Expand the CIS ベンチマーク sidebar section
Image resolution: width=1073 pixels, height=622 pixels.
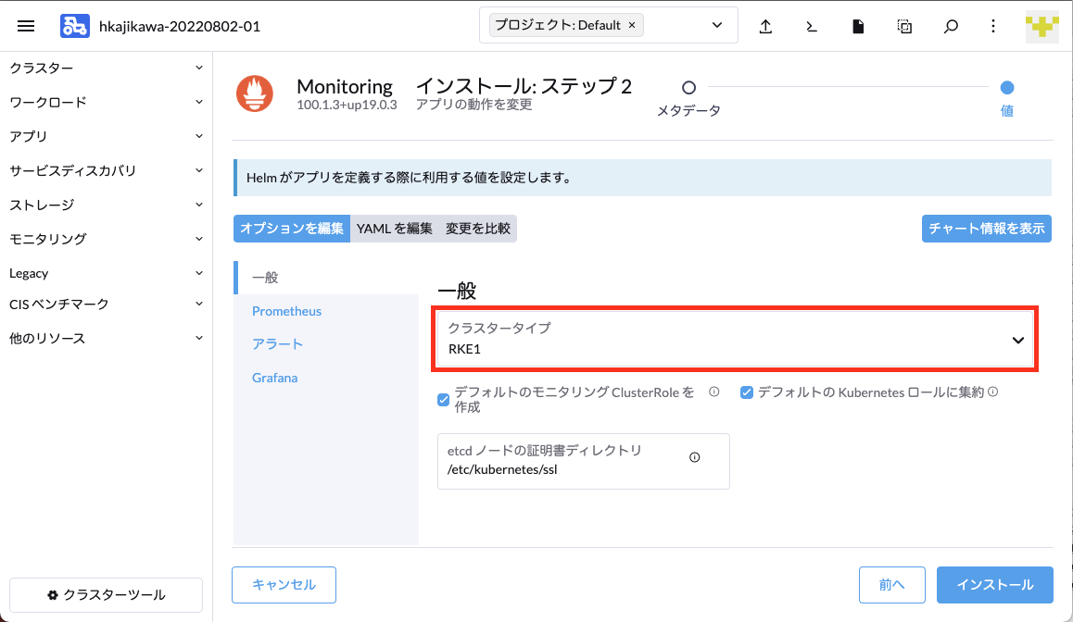tap(106, 304)
